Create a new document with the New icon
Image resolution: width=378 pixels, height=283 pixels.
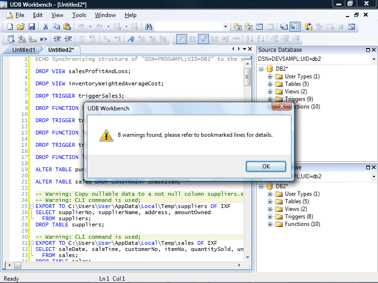(x=10, y=27)
